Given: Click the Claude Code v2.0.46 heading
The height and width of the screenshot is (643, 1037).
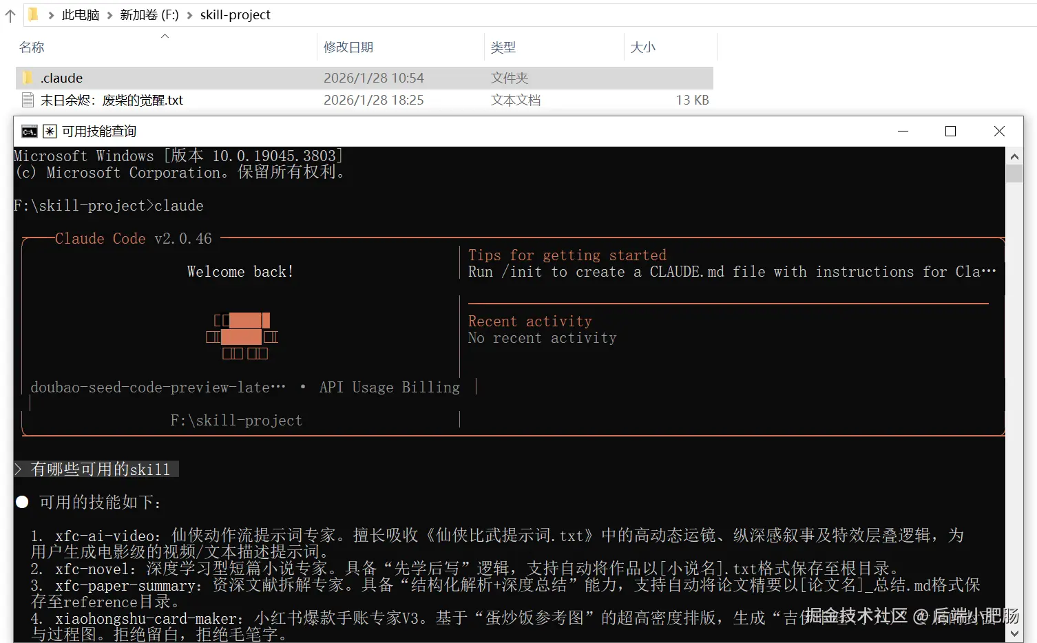Looking at the screenshot, I should pyautogui.click(x=134, y=239).
